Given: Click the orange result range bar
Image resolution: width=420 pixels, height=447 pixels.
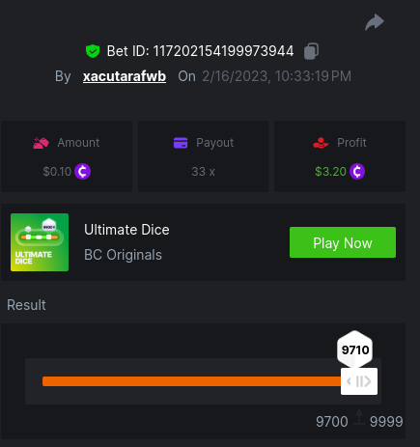Looking at the screenshot, I should pyautogui.click(x=192, y=381).
